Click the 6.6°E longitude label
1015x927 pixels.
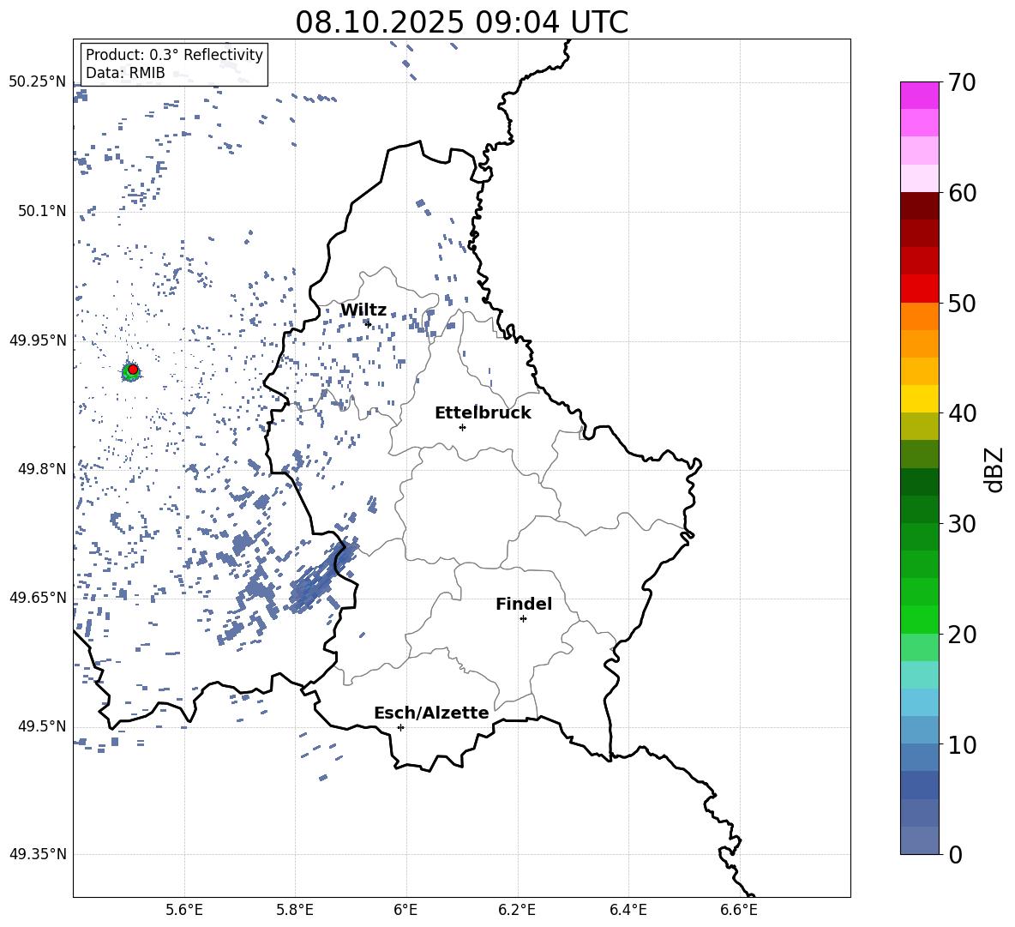(x=739, y=910)
